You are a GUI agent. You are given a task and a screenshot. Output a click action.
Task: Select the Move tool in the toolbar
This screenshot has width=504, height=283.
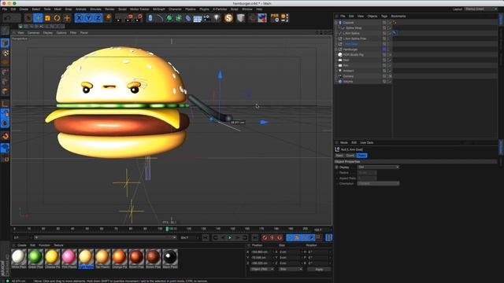tap(38, 18)
